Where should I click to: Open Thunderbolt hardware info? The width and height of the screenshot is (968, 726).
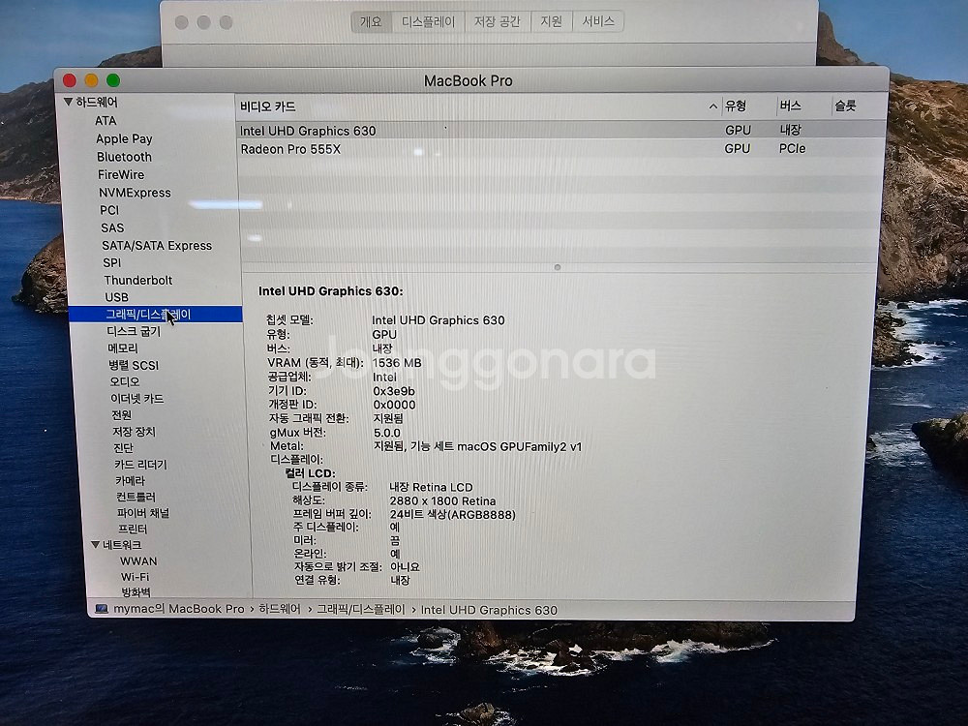coord(138,281)
